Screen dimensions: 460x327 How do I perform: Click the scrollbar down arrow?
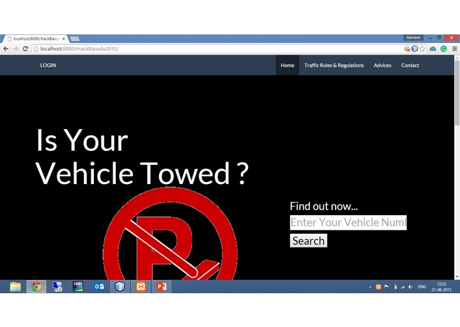pos(457,277)
